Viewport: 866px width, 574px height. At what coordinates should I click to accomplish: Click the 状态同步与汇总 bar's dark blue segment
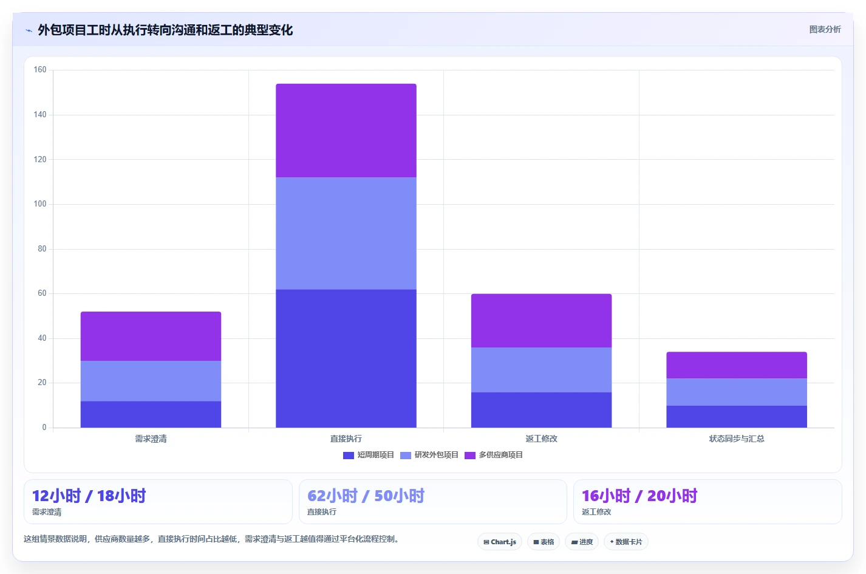(x=737, y=417)
